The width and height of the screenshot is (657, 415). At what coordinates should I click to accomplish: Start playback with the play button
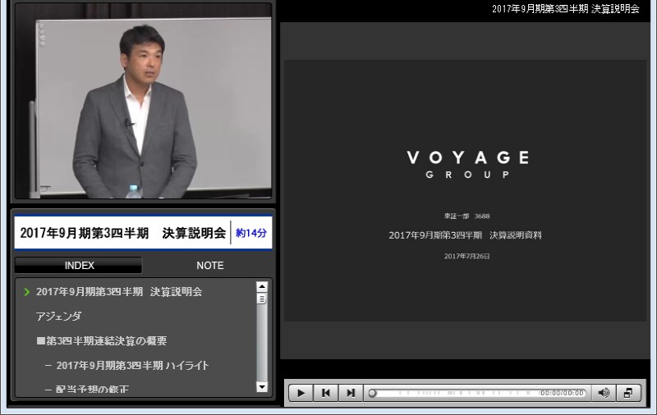click(301, 393)
